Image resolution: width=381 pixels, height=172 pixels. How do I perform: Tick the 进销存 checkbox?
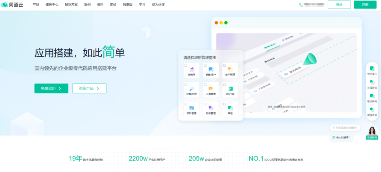186,66
